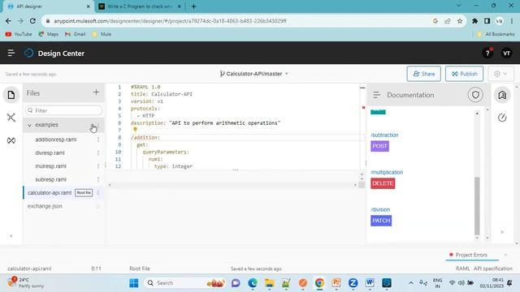Open the browser tab search dropdown
Viewport: 520px width, 292px height.
pos(458,6)
